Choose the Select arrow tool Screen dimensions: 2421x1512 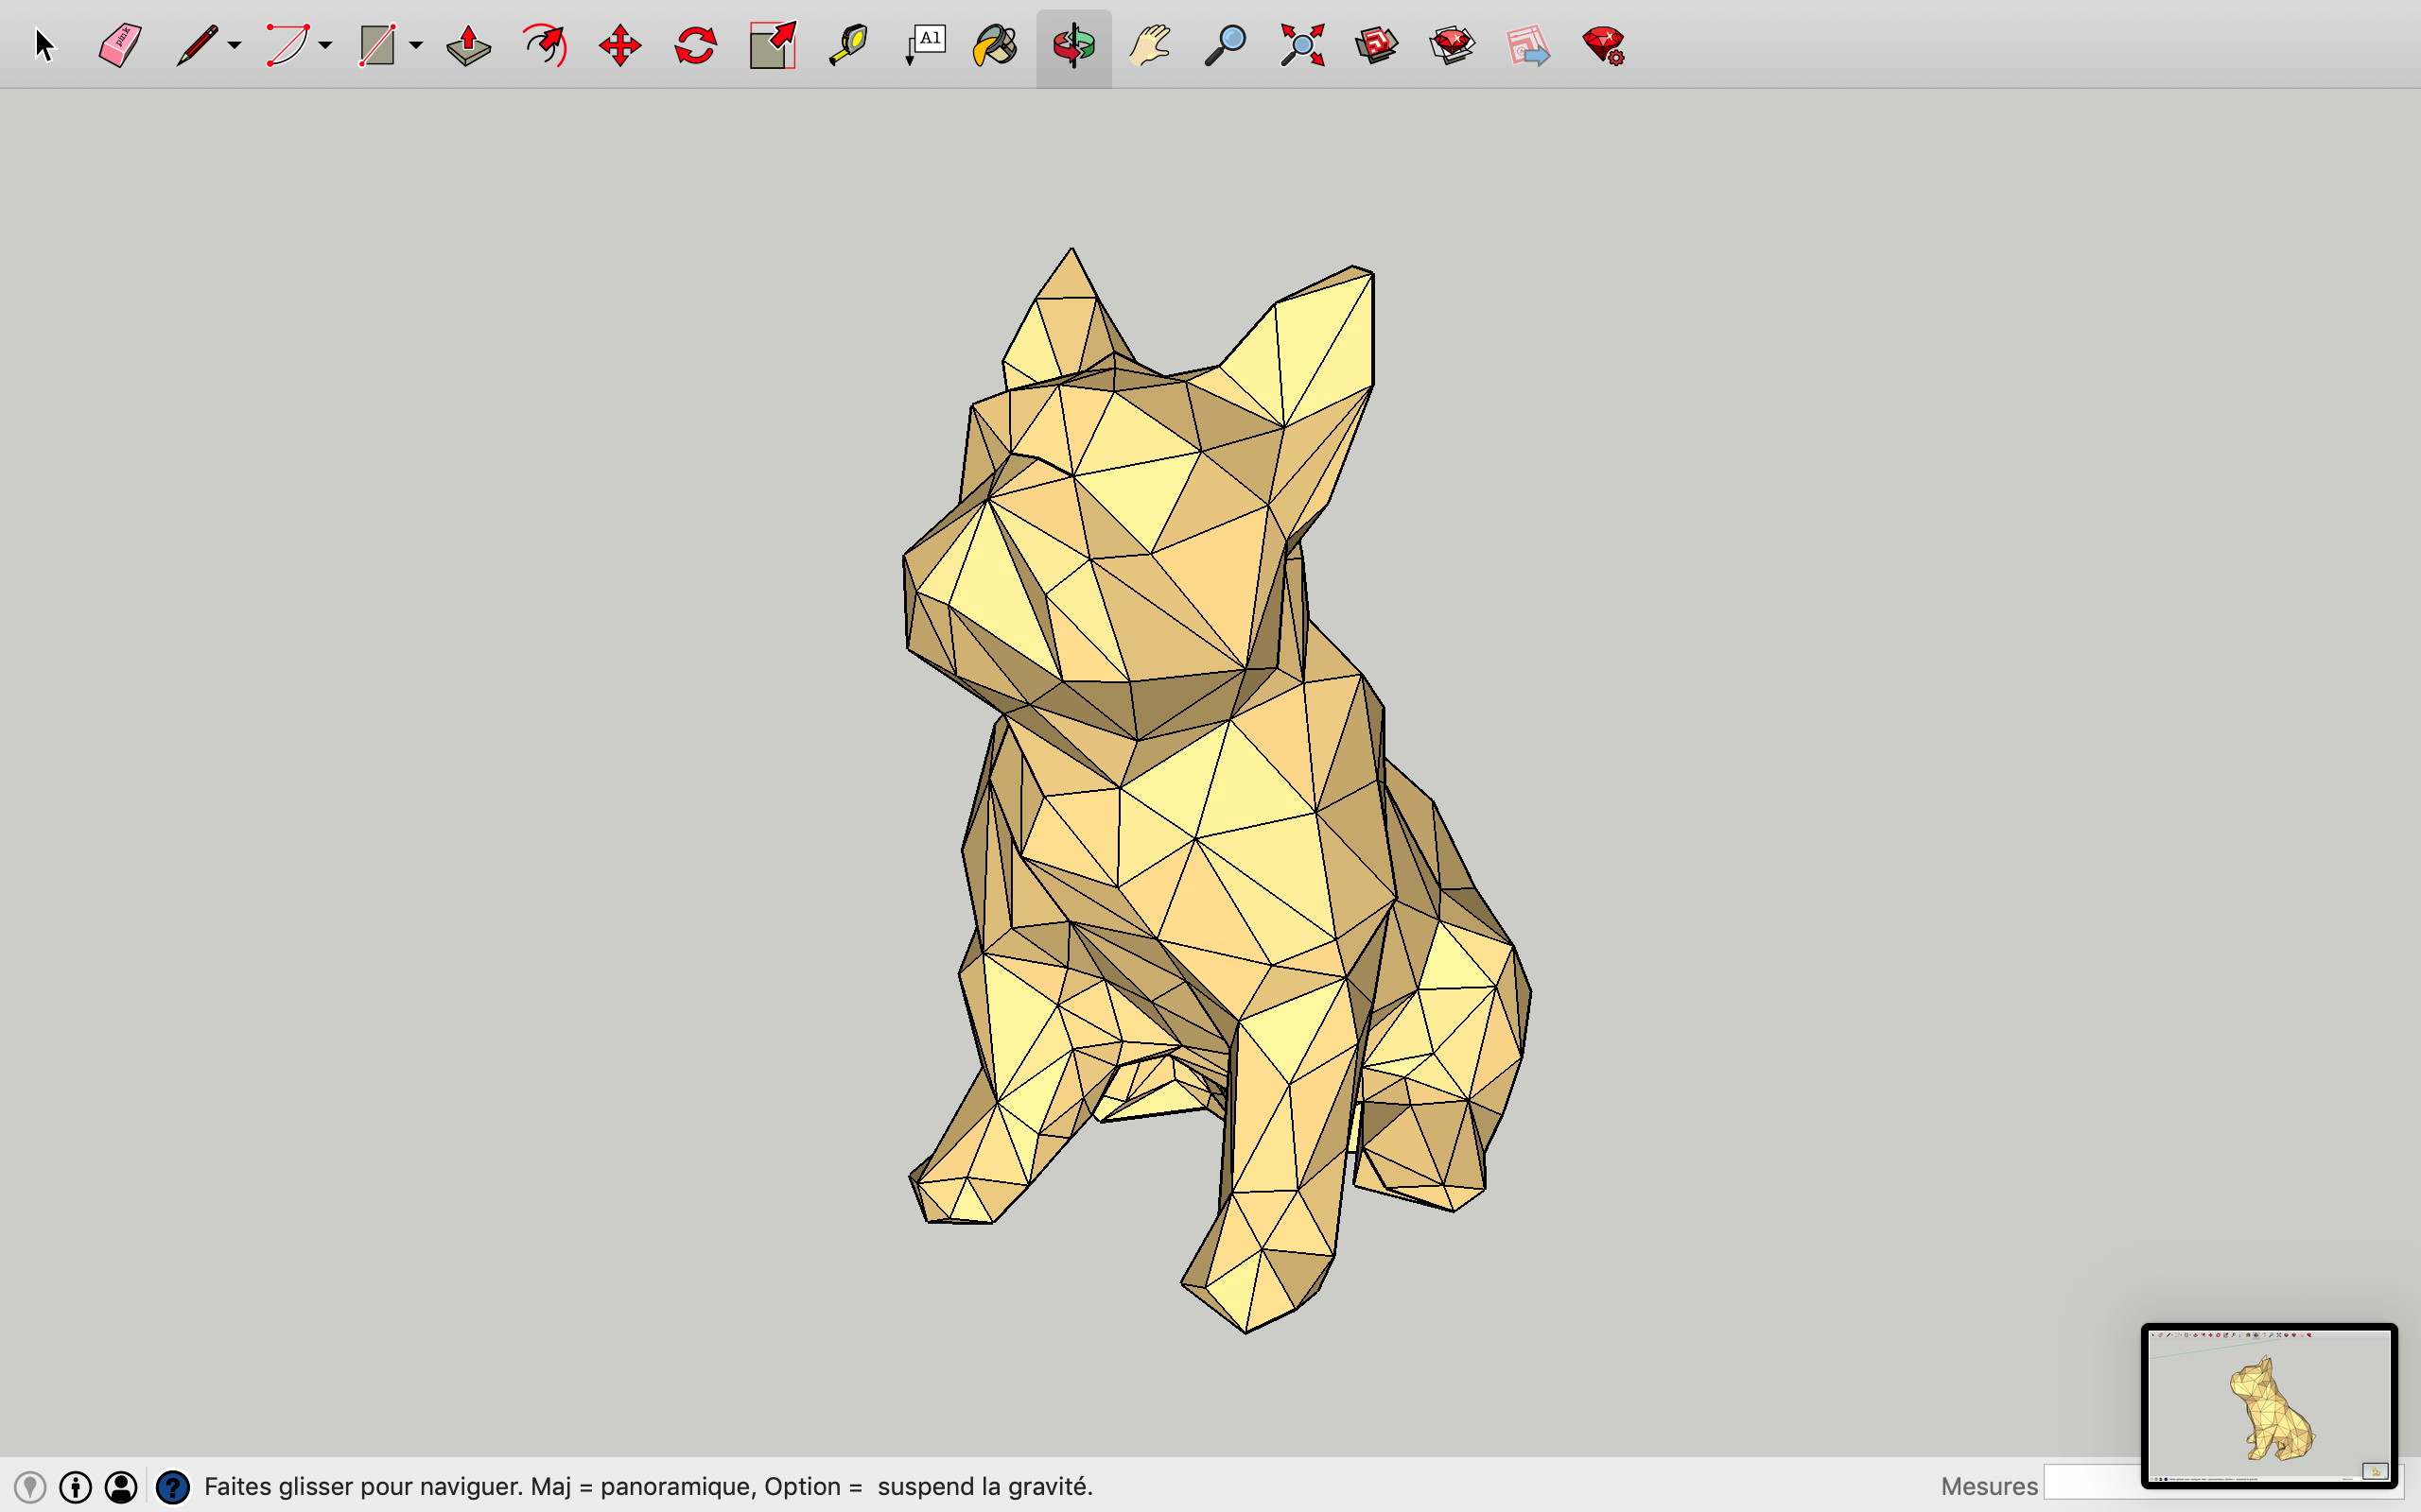tap(44, 45)
